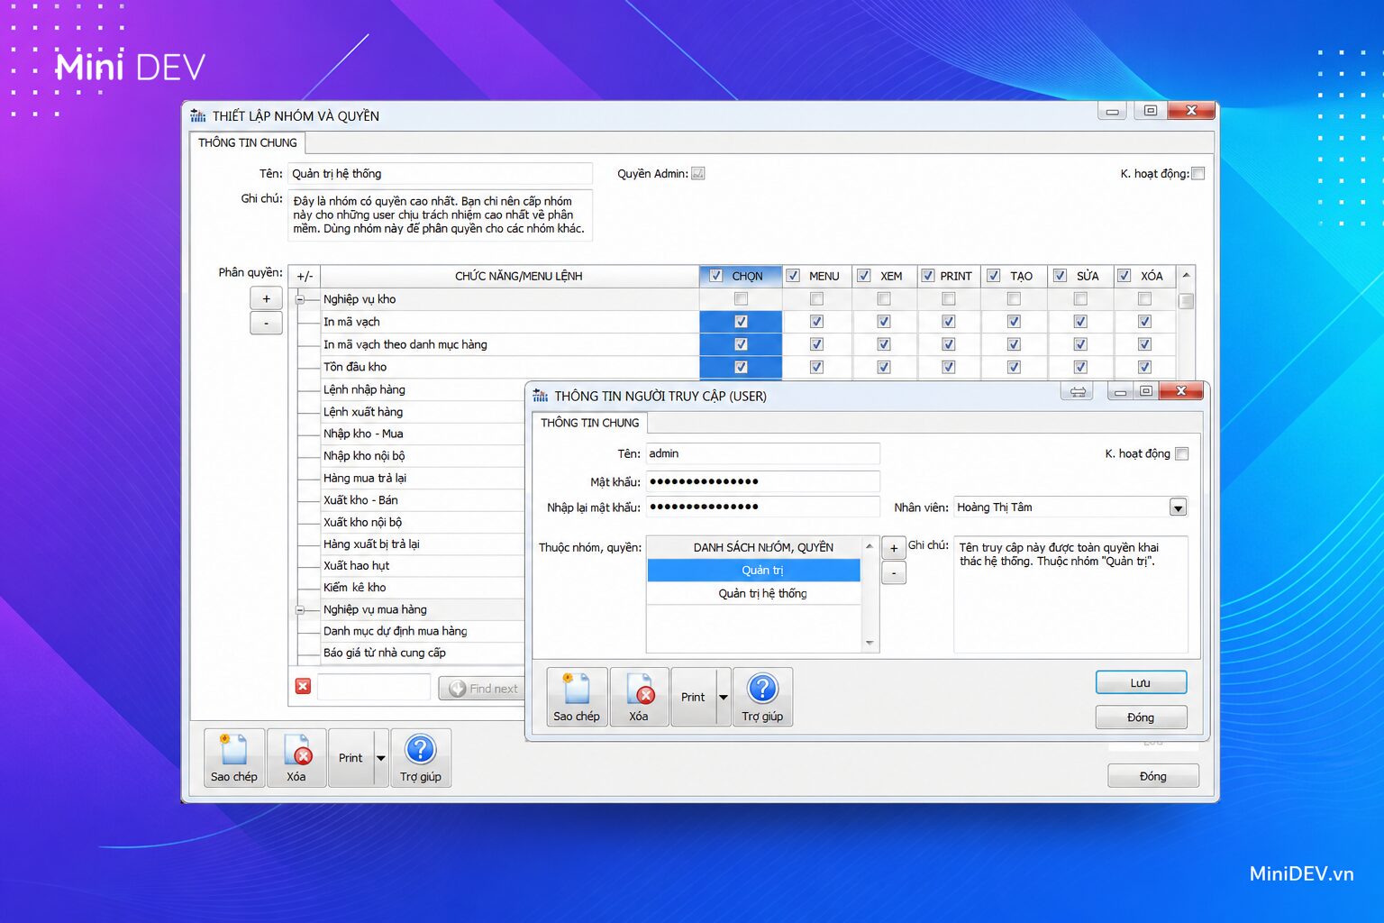Click group list scroll up arrow
The width and height of the screenshot is (1384, 923).
870,546
